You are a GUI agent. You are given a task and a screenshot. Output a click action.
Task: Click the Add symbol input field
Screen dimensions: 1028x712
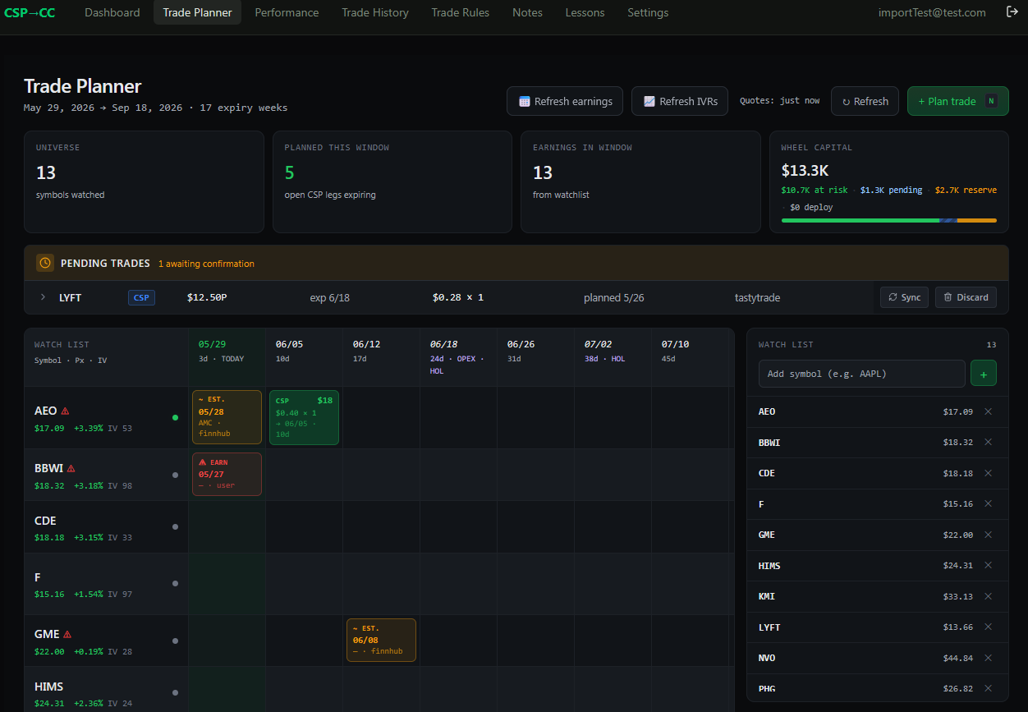(x=861, y=374)
